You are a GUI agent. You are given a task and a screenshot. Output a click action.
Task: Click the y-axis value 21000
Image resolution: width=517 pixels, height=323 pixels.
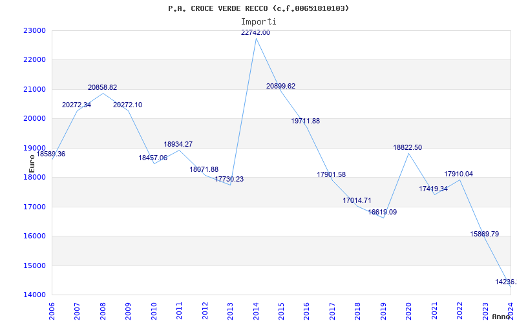point(35,89)
